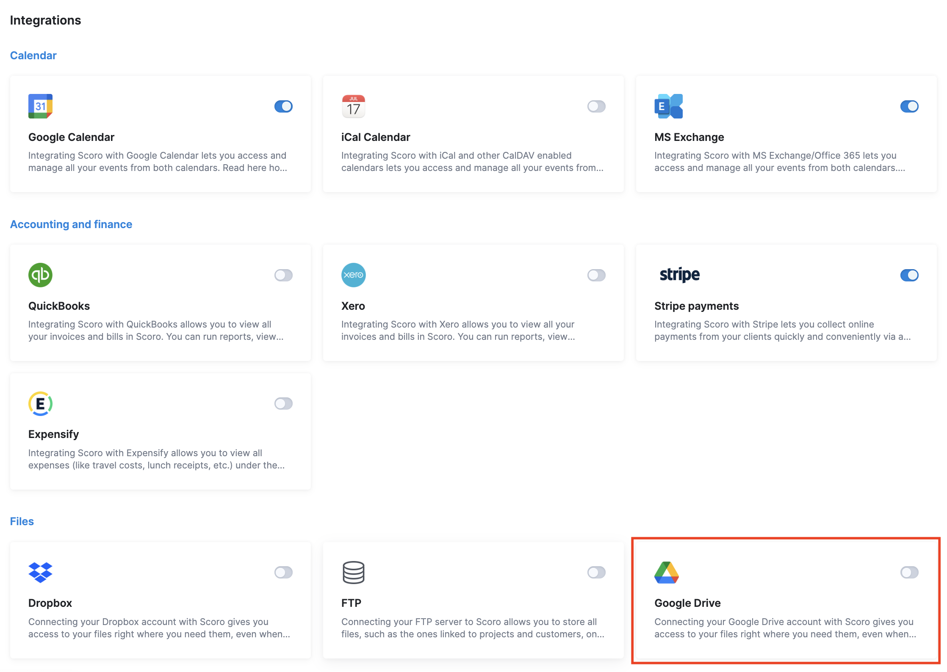This screenshot has width=947, height=672.
Task: Enable the QuickBooks integration switch
Action: pos(283,275)
